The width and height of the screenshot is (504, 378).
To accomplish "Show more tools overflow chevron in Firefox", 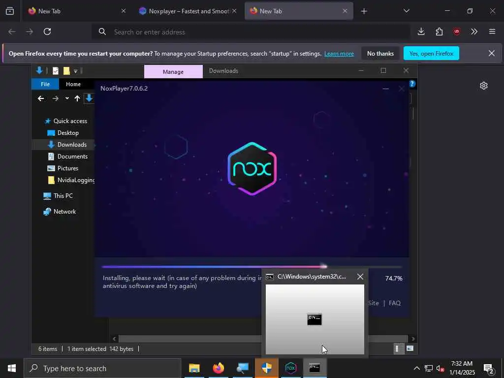I will 474,31.
